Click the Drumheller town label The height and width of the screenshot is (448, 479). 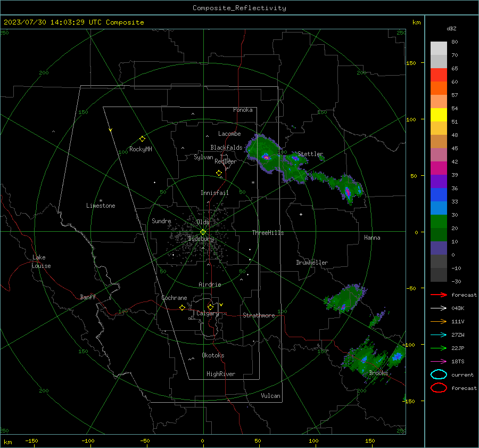(312, 263)
